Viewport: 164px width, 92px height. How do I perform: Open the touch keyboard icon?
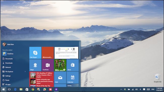coord(148,89)
